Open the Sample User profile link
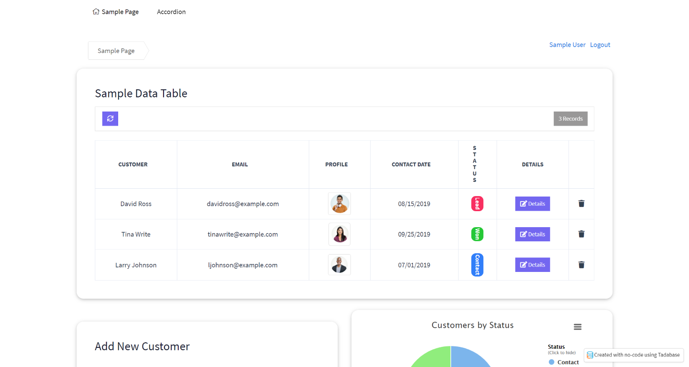Image resolution: width=689 pixels, height=367 pixels. click(x=567, y=45)
